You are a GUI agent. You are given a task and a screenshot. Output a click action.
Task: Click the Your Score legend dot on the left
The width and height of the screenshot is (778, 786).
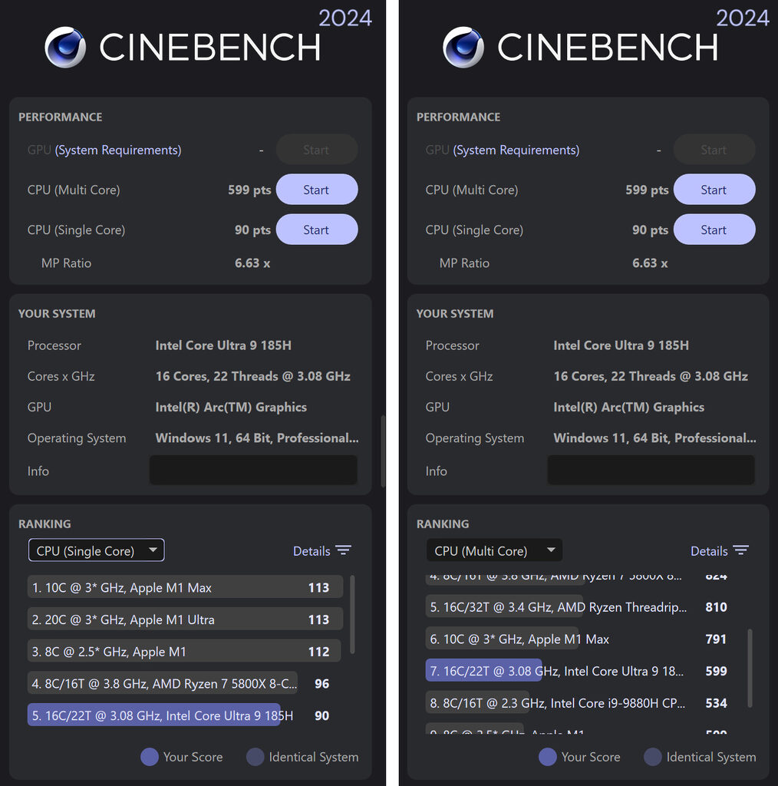pyautogui.click(x=148, y=758)
